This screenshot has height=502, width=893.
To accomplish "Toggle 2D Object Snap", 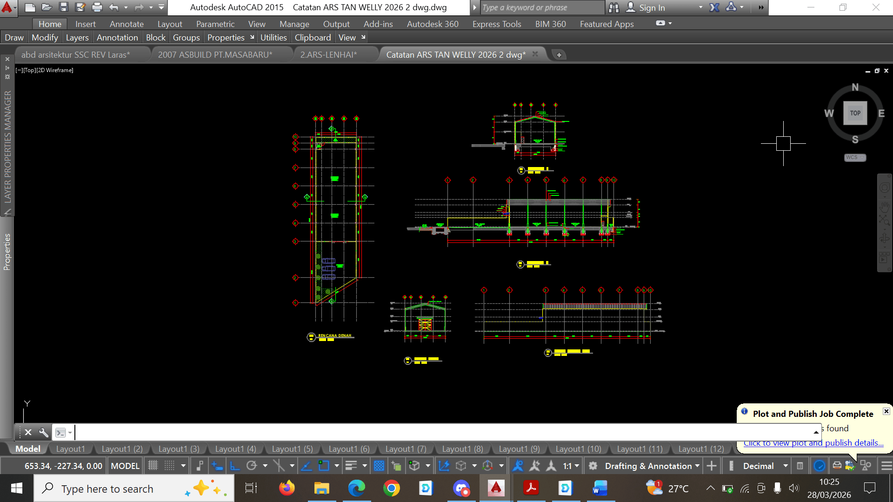I will [324, 466].
